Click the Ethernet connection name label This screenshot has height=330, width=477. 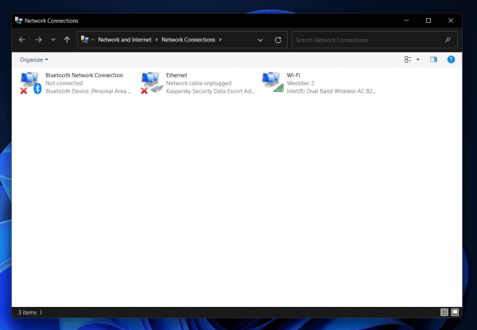[x=176, y=75]
